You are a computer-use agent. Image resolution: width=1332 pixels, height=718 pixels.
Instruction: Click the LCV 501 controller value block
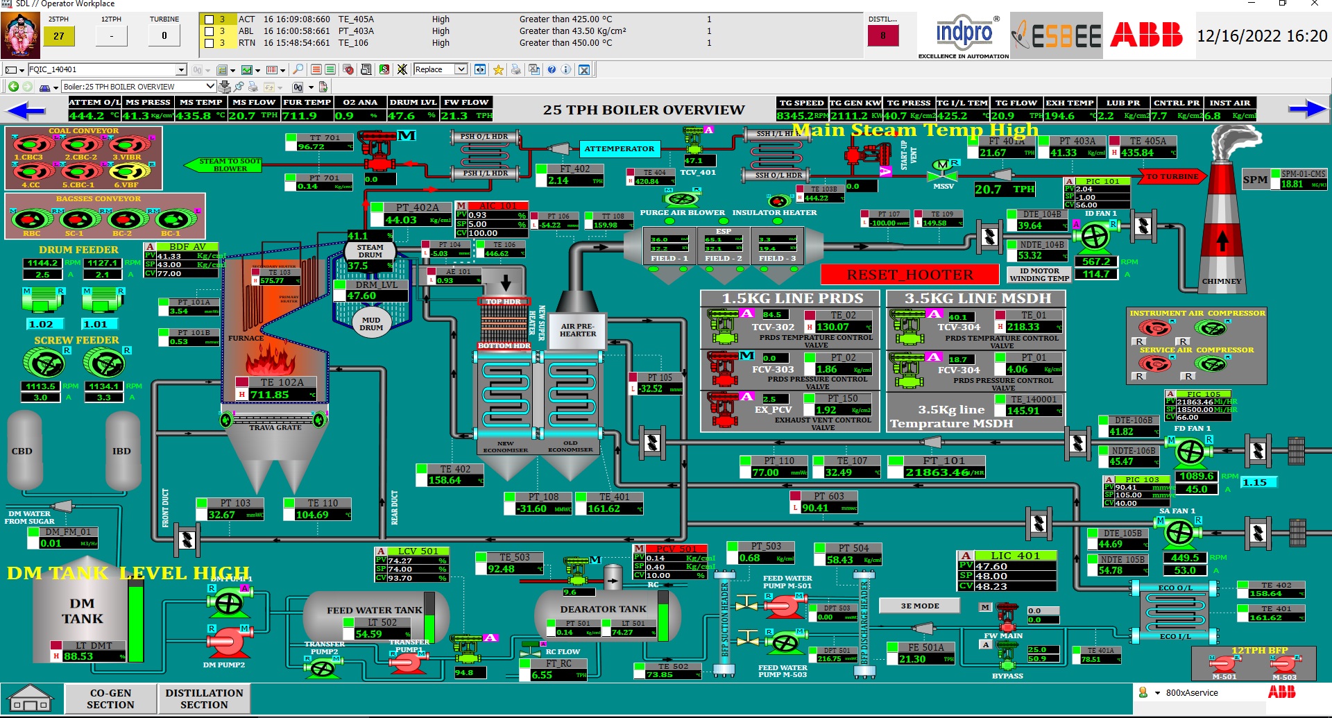[x=413, y=565]
